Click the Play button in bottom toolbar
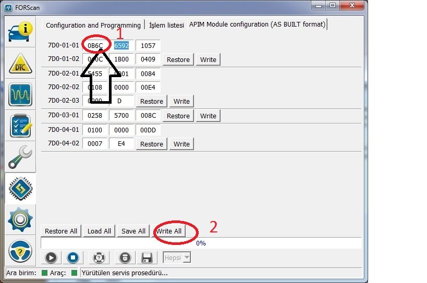The width and height of the screenshot is (427, 283). [x=51, y=257]
